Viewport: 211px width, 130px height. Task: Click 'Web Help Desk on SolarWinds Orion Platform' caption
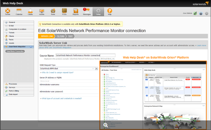[156, 57]
